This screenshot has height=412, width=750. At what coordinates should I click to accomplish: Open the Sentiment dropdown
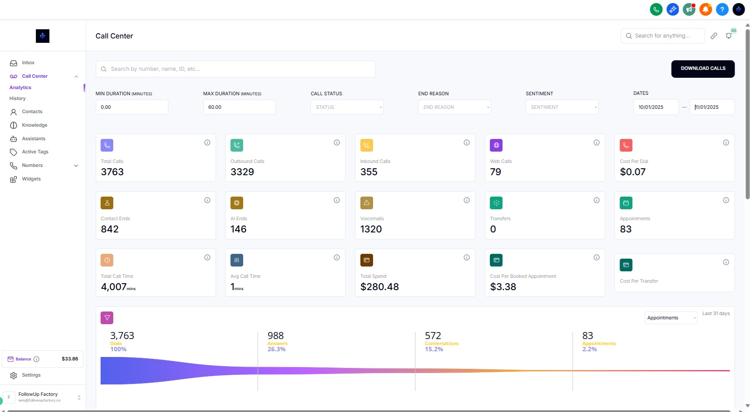coord(562,107)
